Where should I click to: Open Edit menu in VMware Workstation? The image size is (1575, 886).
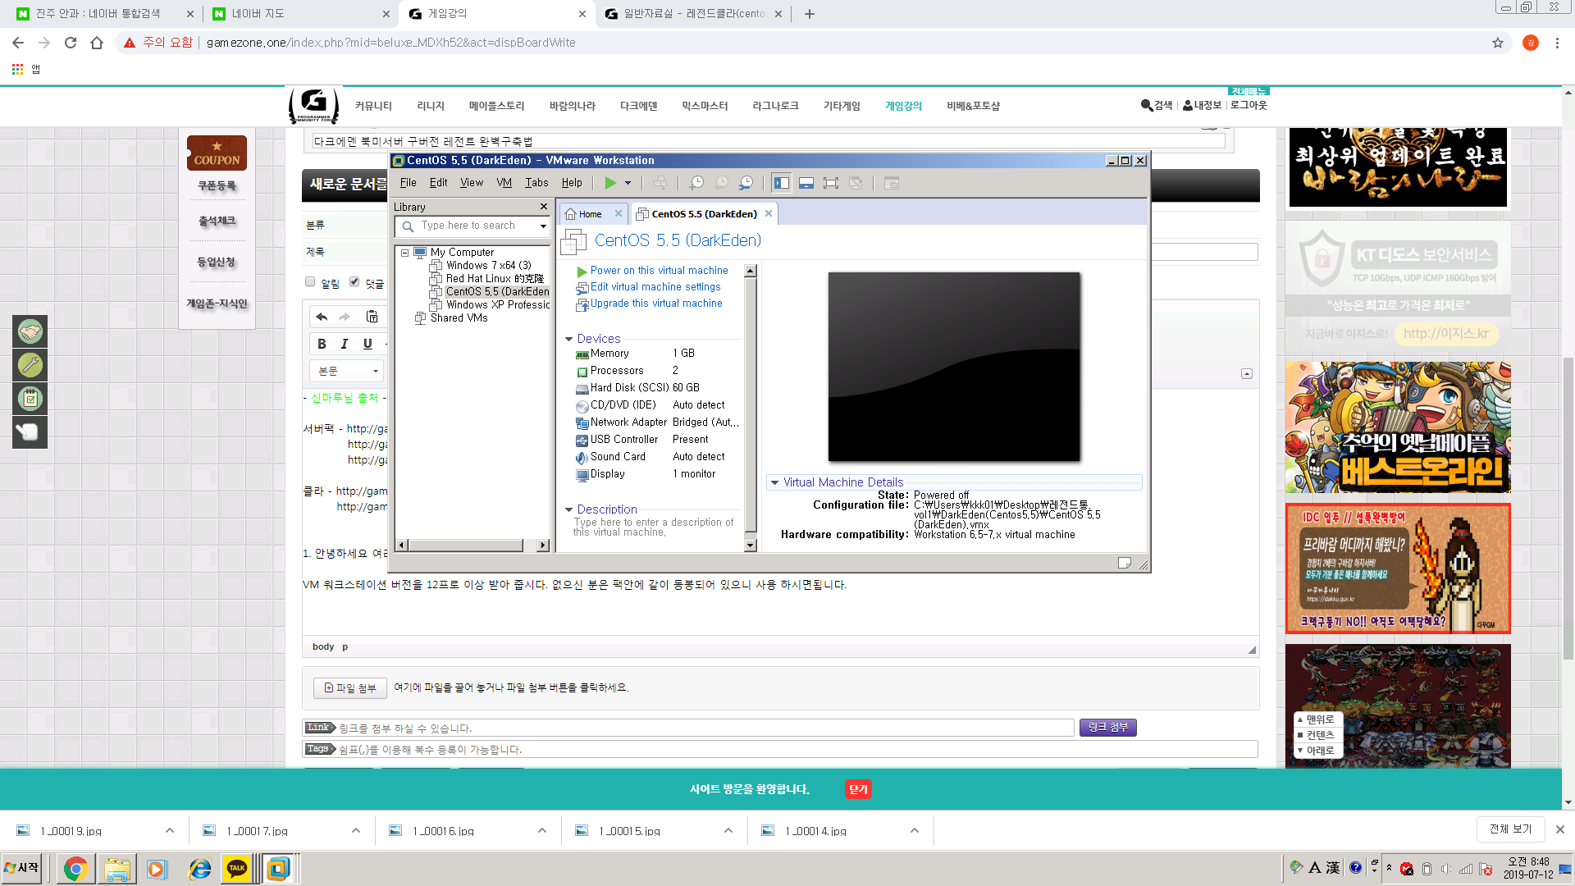439,183
